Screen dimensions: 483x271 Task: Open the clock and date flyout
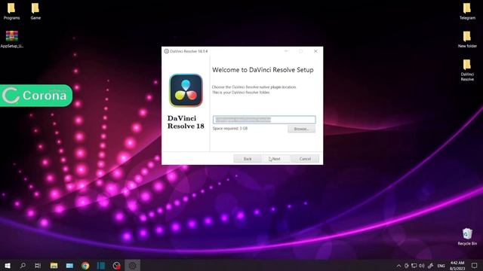click(457, 266)
